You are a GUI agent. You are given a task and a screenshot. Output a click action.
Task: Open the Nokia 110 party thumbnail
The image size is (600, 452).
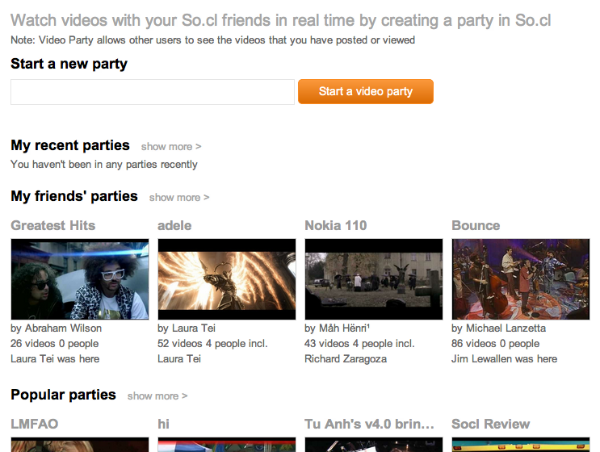pos(374,279)
